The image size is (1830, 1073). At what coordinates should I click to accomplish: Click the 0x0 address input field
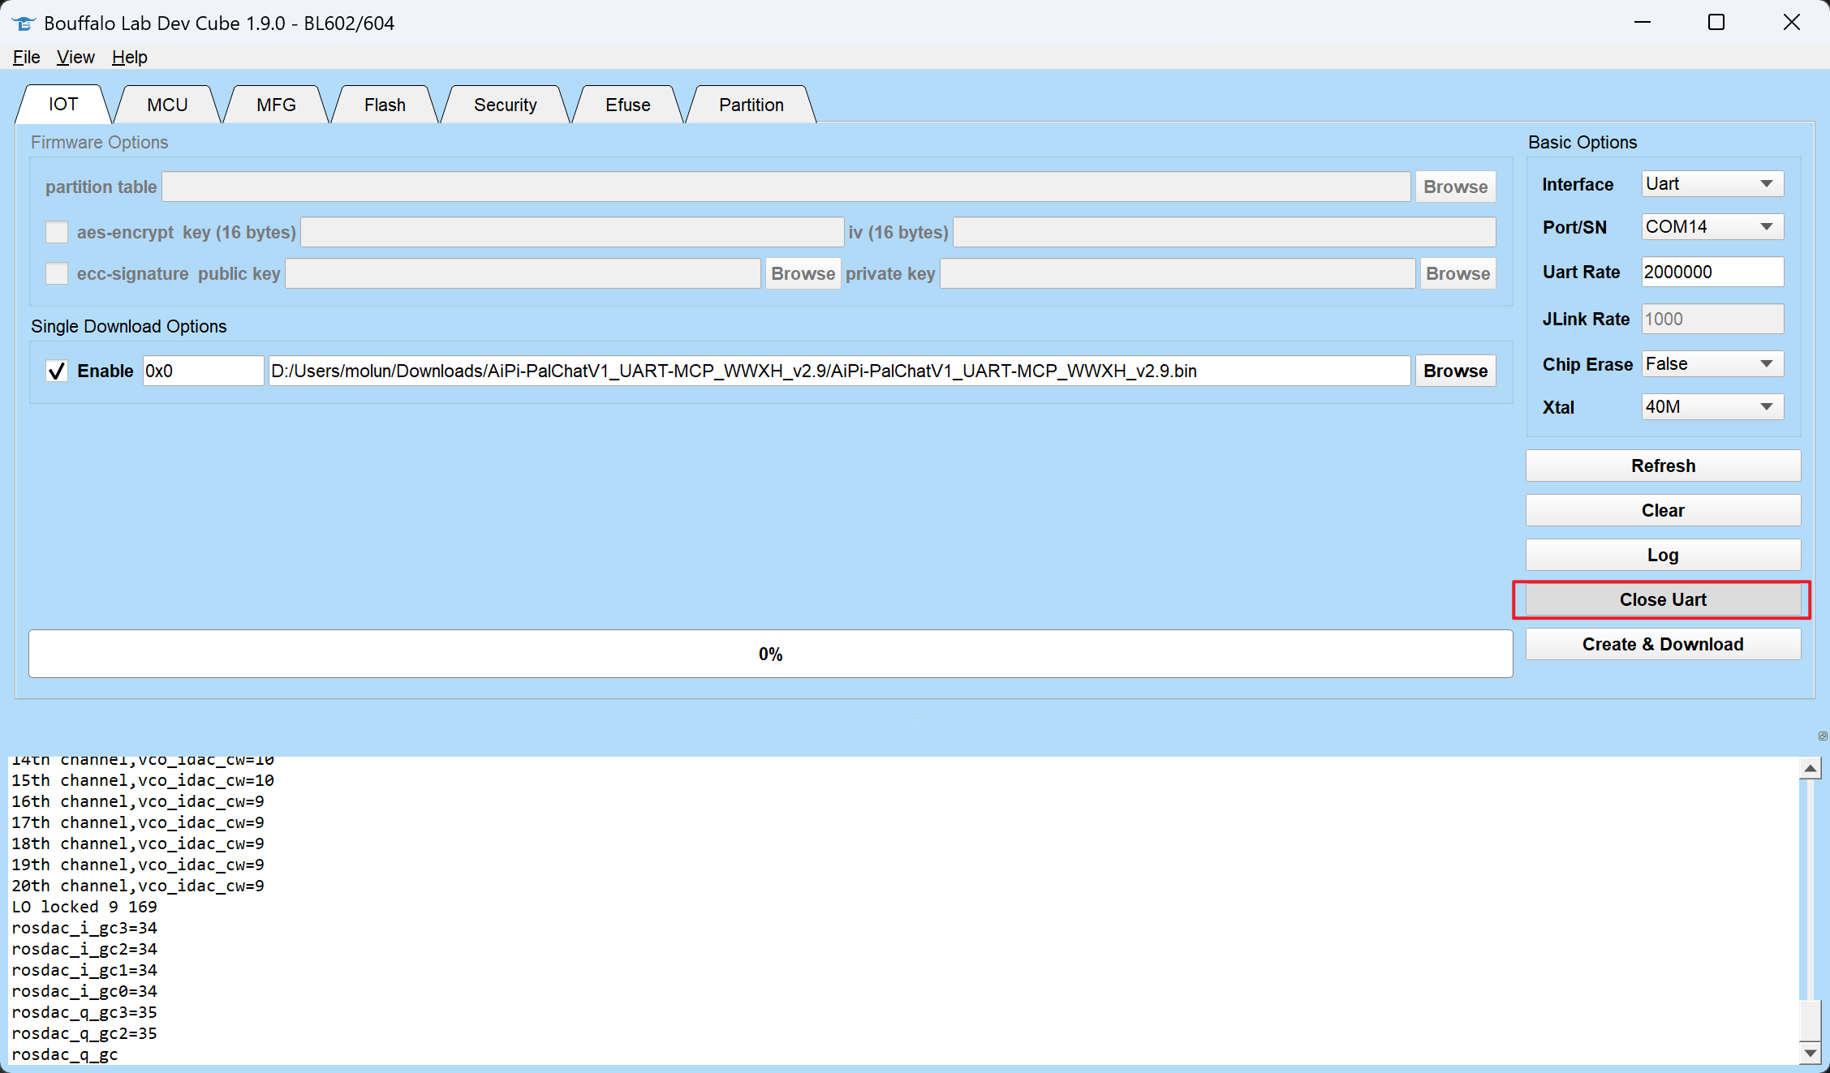(203, 371)
